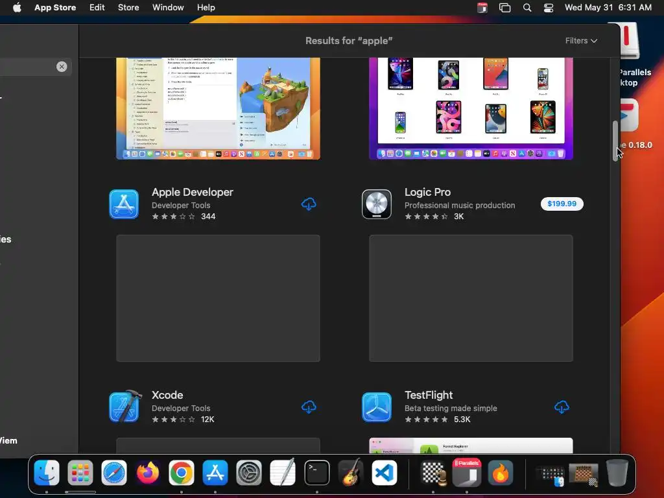Image resolution: width=664 pixels, height=498 pixels.
Task: Open the TestFlight app icon
Action: [377, 407]
